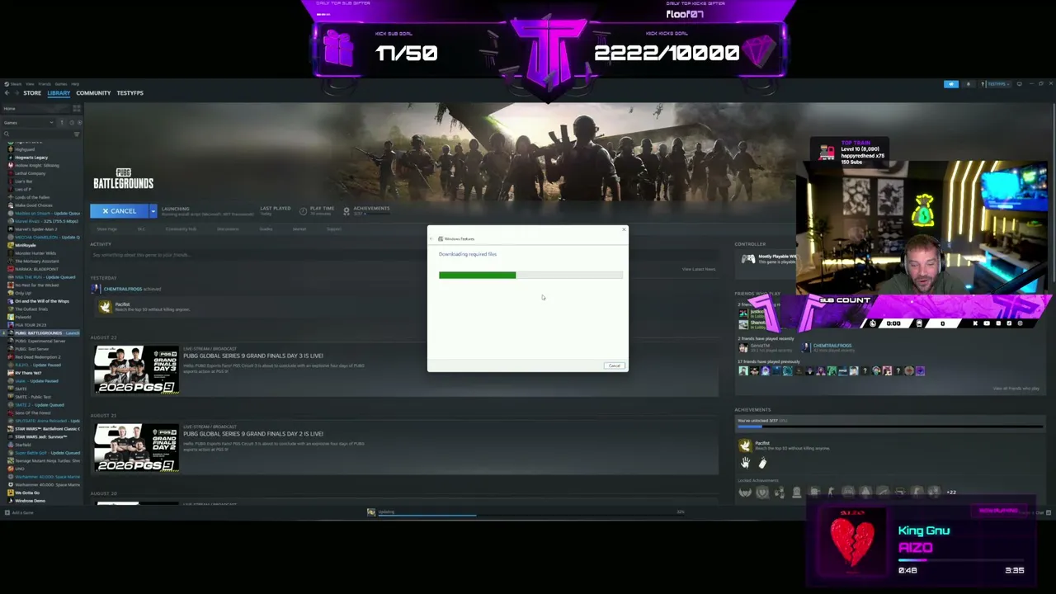Click the controller compatibility gamepad icon
This screenshot has width=1056, height=594.
(748, 259)
